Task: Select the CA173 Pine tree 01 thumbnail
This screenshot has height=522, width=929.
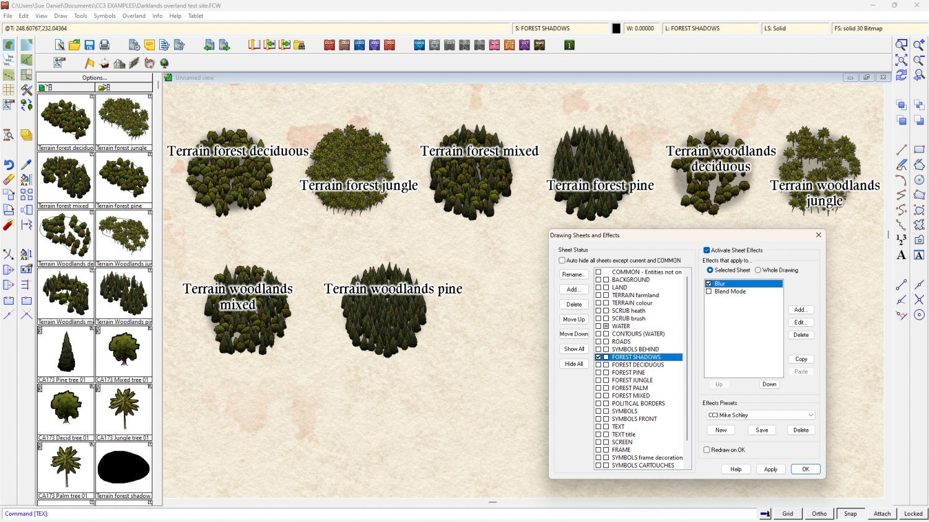Action: coord(66,355)
